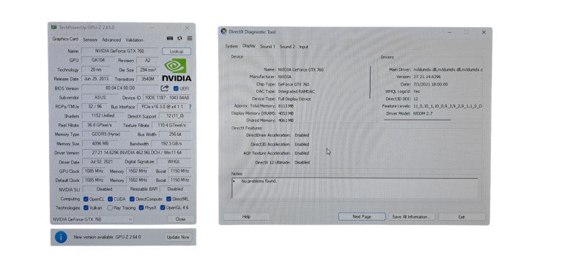Click the Device ID value field
Viewport: 586px width, 263px height.
(x=167, y=98)
